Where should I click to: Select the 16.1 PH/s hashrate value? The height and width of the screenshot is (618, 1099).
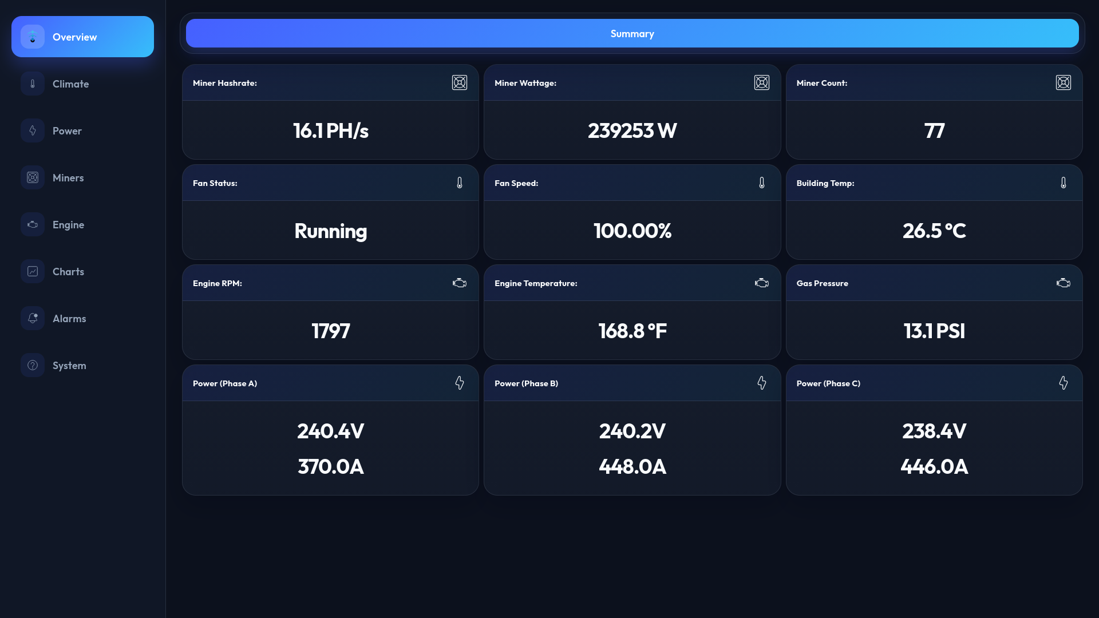coord(330,130)
